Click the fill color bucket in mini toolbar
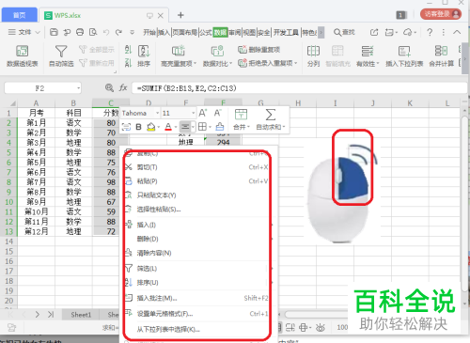 click(x=151, y=127)
